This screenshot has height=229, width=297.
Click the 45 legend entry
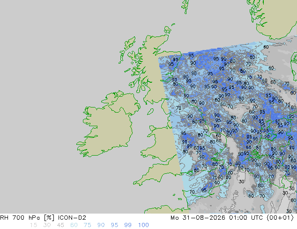60,225
